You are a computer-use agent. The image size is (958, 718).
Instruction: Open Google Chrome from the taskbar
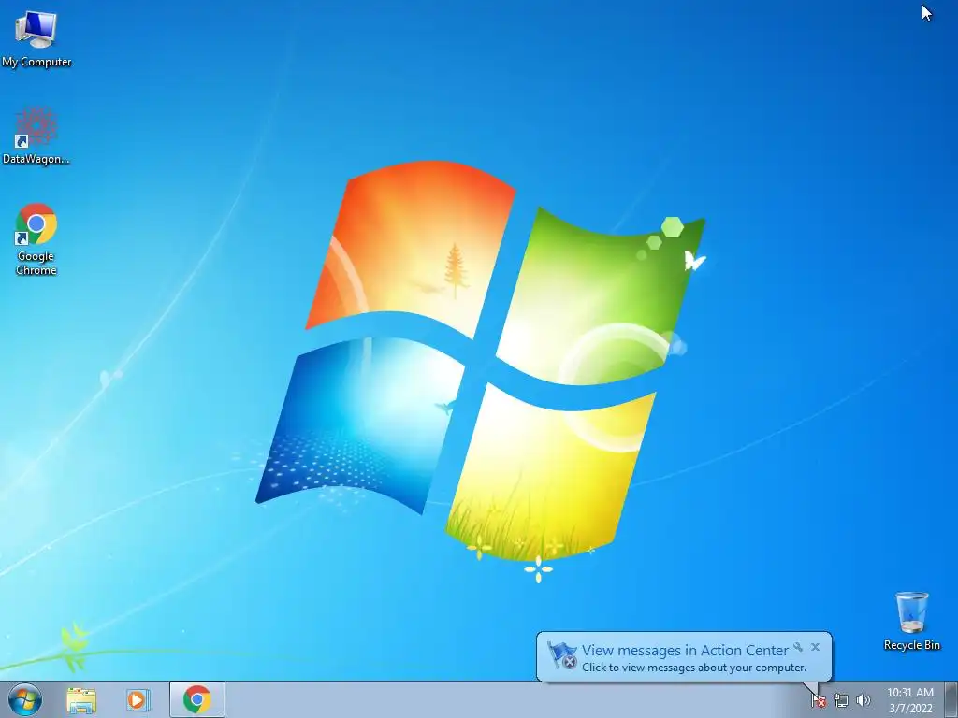point(197,699)
